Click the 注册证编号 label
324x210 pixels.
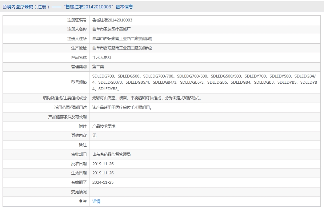[x=77, y=20]
